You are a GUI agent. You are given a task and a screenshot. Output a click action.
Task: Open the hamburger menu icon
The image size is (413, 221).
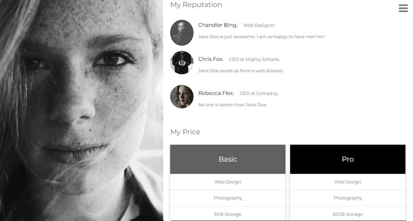pyautogui.click(x=403, y=8)
